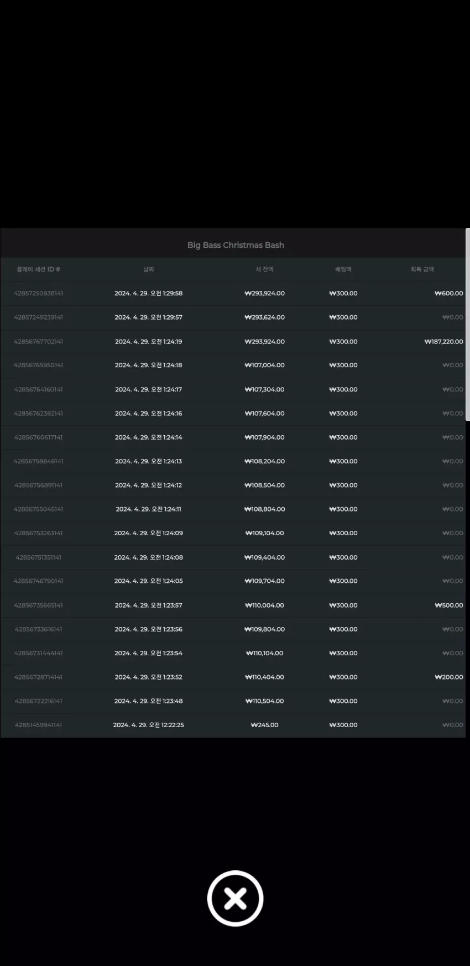Click the ₩600.00 win amount
This screenshot has height=966, width=470.
click(x=448, y=294)
